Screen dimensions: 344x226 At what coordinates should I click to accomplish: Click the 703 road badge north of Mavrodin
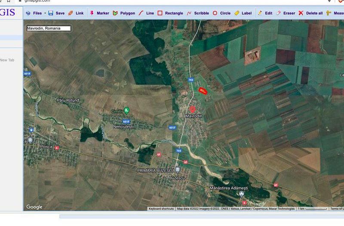(191, 80)
